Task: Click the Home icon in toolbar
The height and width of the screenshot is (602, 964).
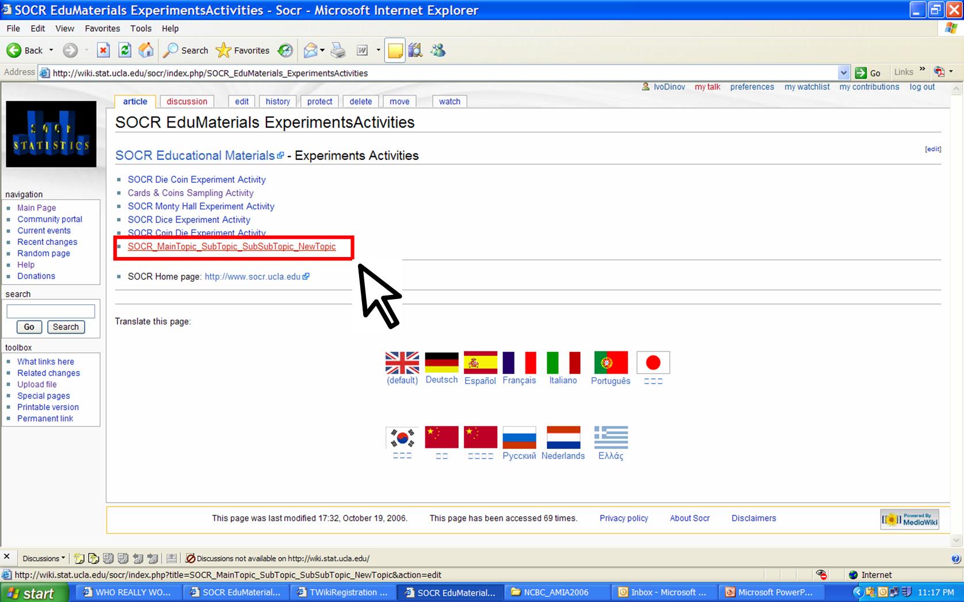Action: [146, 51]
